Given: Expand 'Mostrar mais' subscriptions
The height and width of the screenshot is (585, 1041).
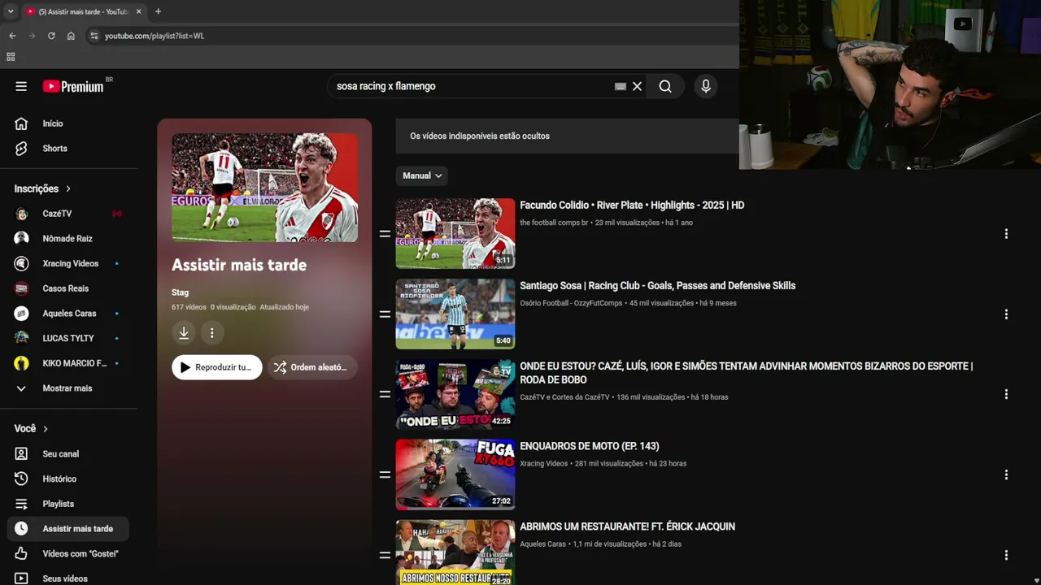Looking at the screenshot, I should tap(68, 388).
